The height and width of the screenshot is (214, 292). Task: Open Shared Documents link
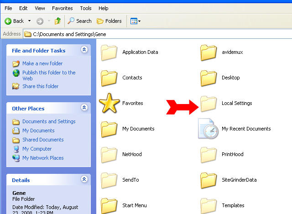[x=43, y=140]
